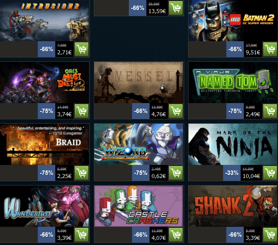Click the Shank 2 3,39€ price

(253, 238)
